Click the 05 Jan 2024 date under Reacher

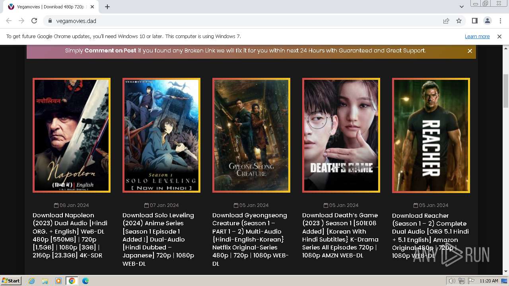(x=431, y=205)
